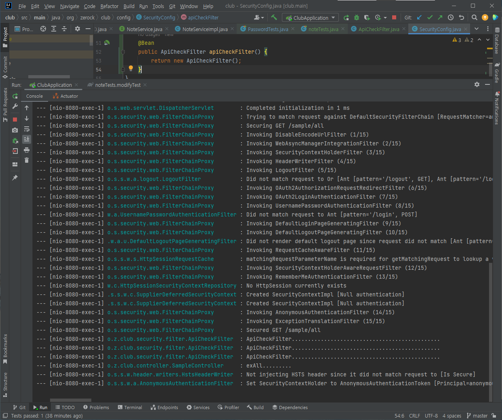Stop ClubApplication in the Run panel

[x=15, y=120]
